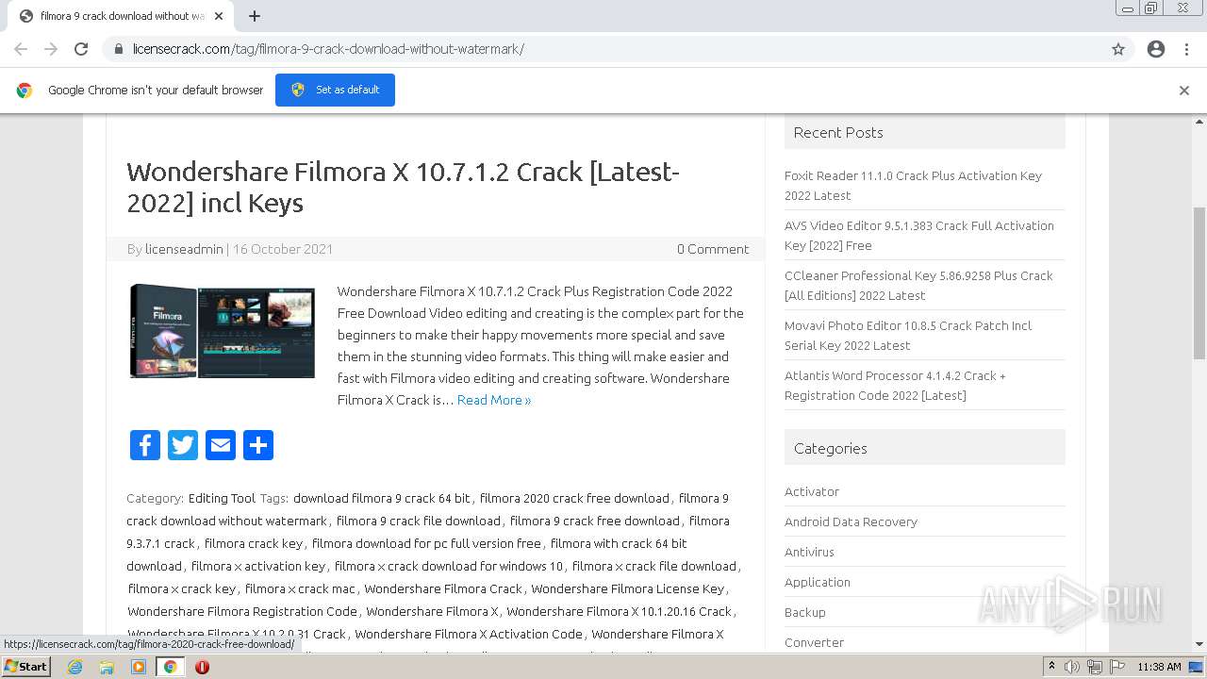Share the post on Facebook
Screen dimensions: 1207x679
point(145,445)
